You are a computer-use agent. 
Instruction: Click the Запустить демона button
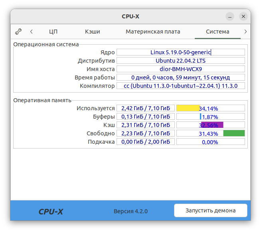[x=211, y=210]
